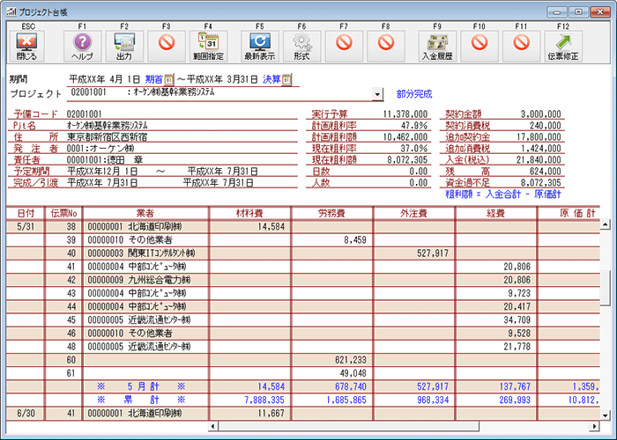
Task: Click the disabled F3 toolbar icon
Action: tap(167, 46)
